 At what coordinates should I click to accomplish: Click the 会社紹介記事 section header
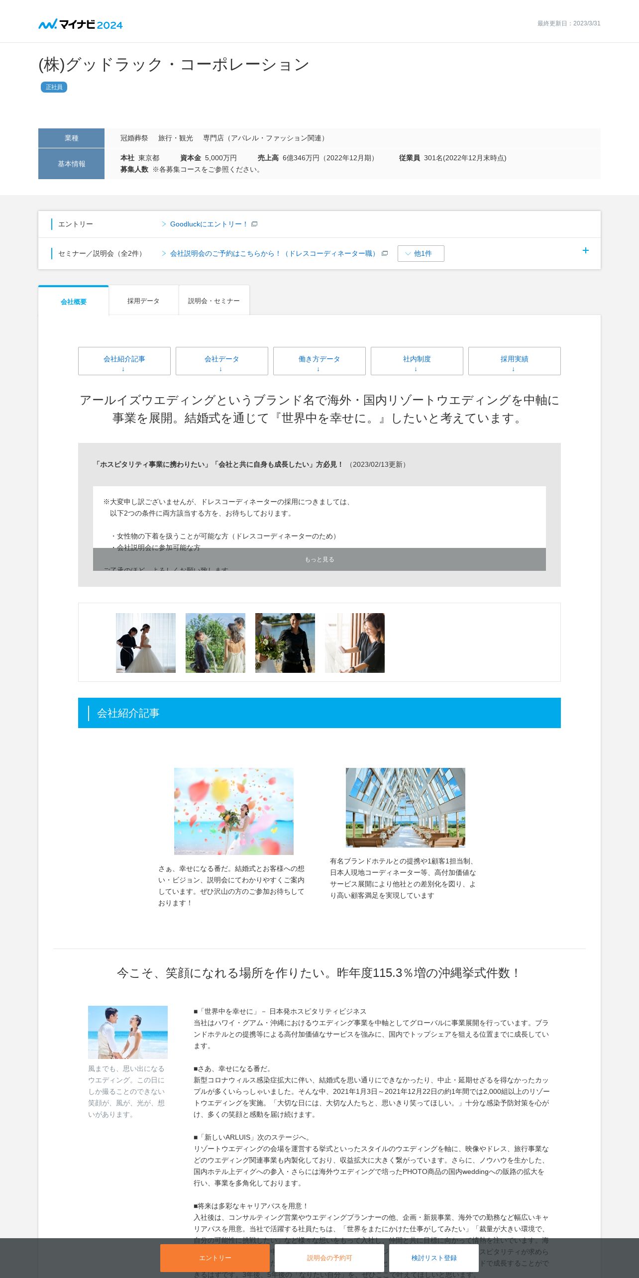319,713
